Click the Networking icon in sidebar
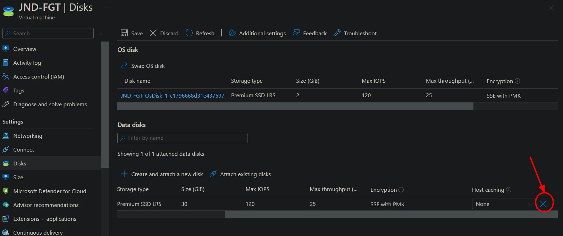The image size is (563, 236). [x=6, y=135]
